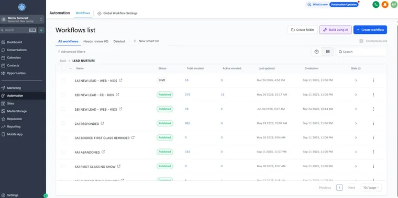This screenshot has width=398, height=198.
Task: Click the Create folder button
Action: tap(303, 30)
